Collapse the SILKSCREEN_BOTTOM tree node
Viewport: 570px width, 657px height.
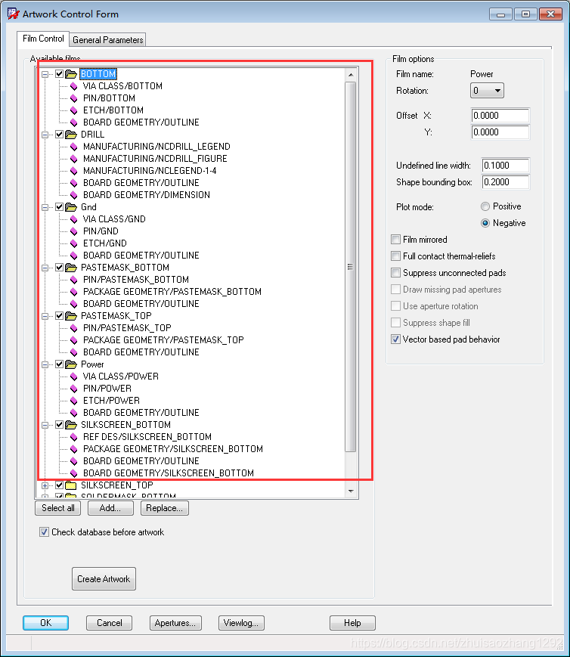point(45,426)
